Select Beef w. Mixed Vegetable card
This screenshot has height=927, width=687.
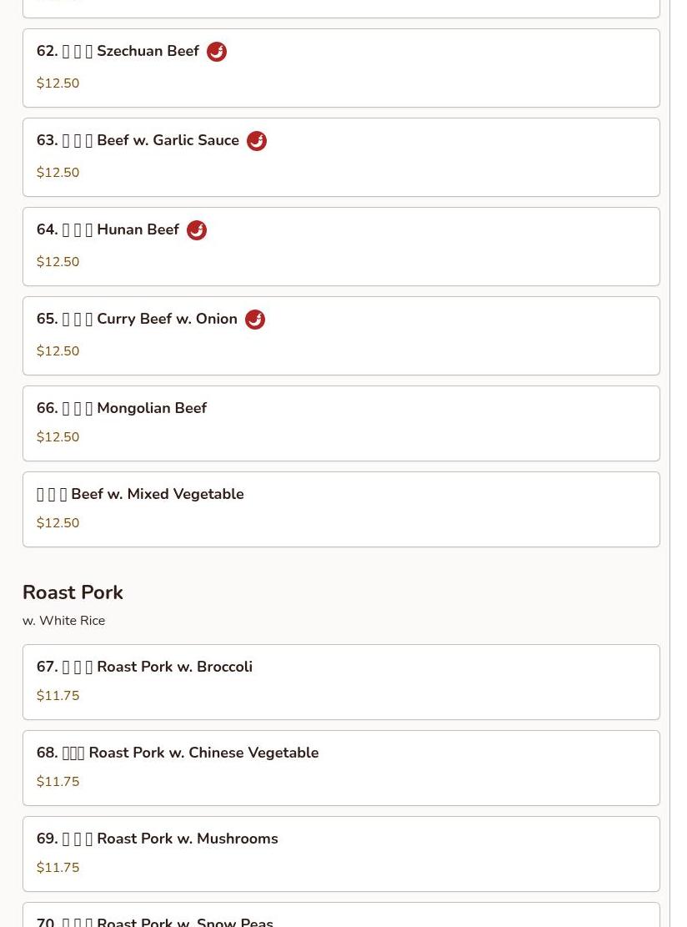[x=341, y=510]
